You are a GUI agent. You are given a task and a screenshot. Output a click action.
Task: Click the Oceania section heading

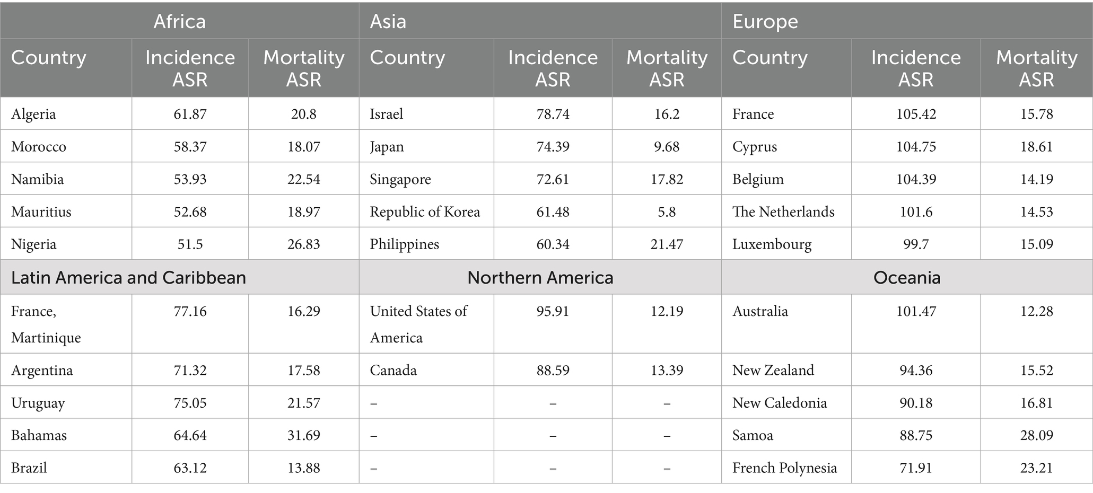(906, 278)
